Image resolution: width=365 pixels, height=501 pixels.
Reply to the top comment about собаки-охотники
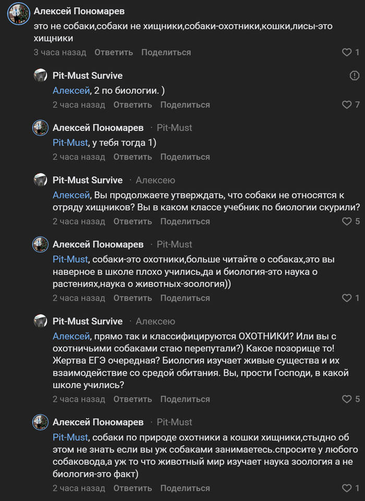point(114,52)
